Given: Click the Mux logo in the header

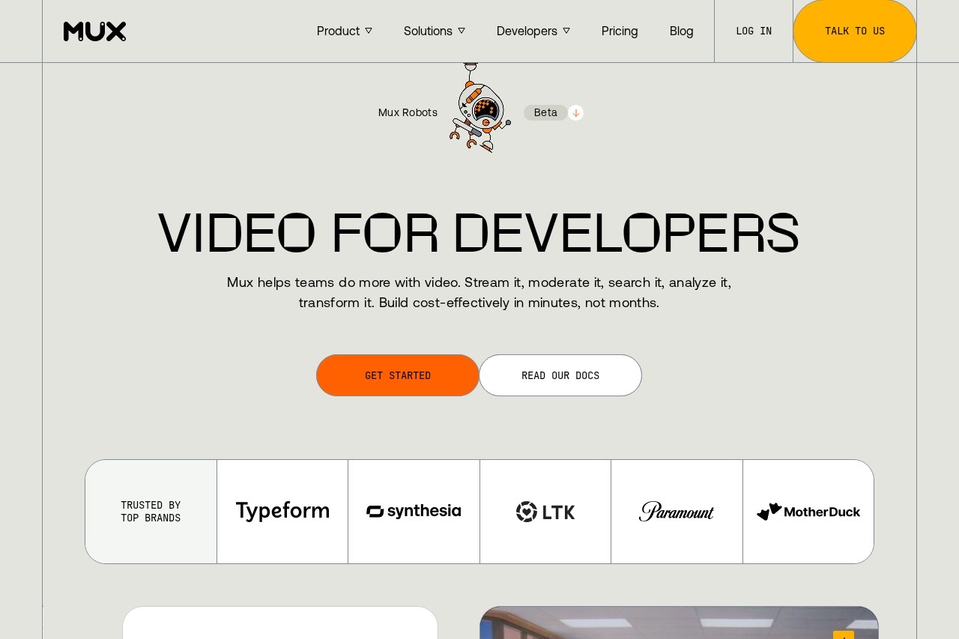Looking at the screenshot, I should [x=94, y=31].
